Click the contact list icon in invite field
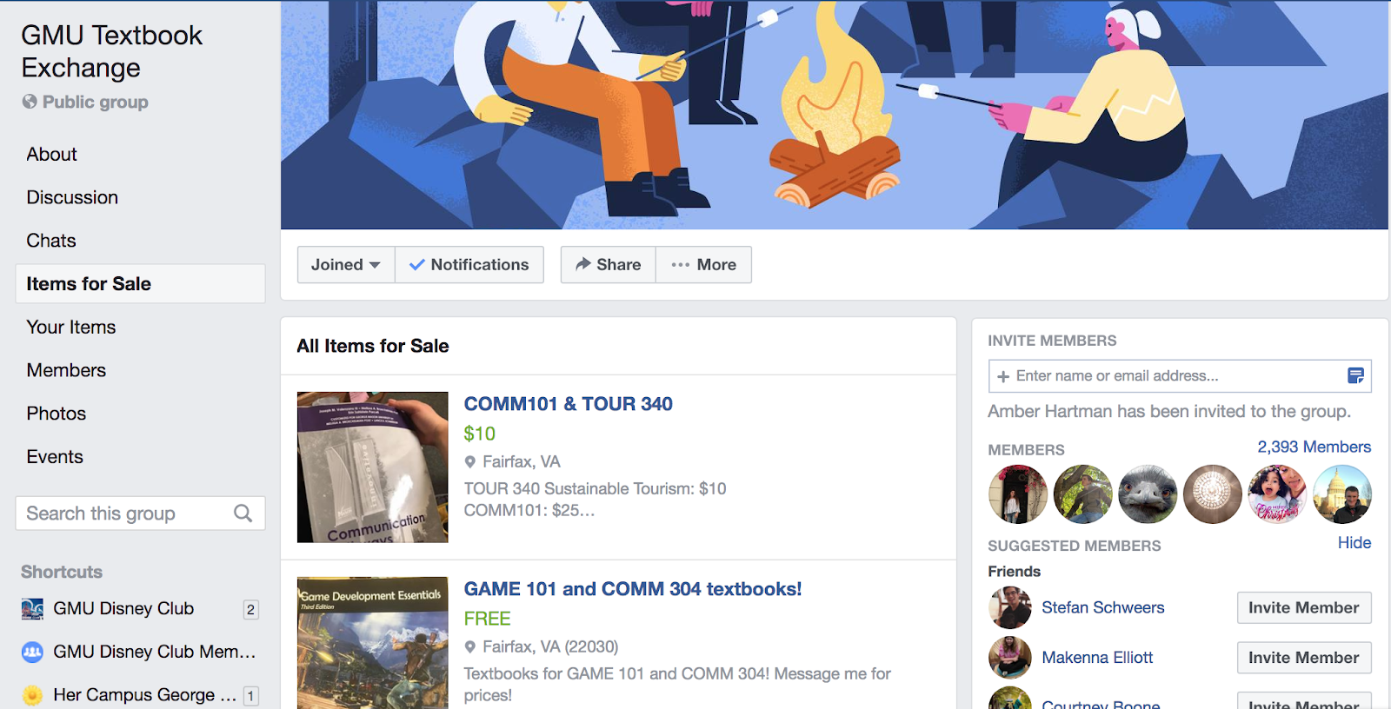 pyautogui.click(x=1355, y=375)
